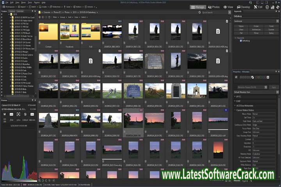Click the Manage mode button
This screenshot has height=187, width=281.
click(x=199, y=7)
